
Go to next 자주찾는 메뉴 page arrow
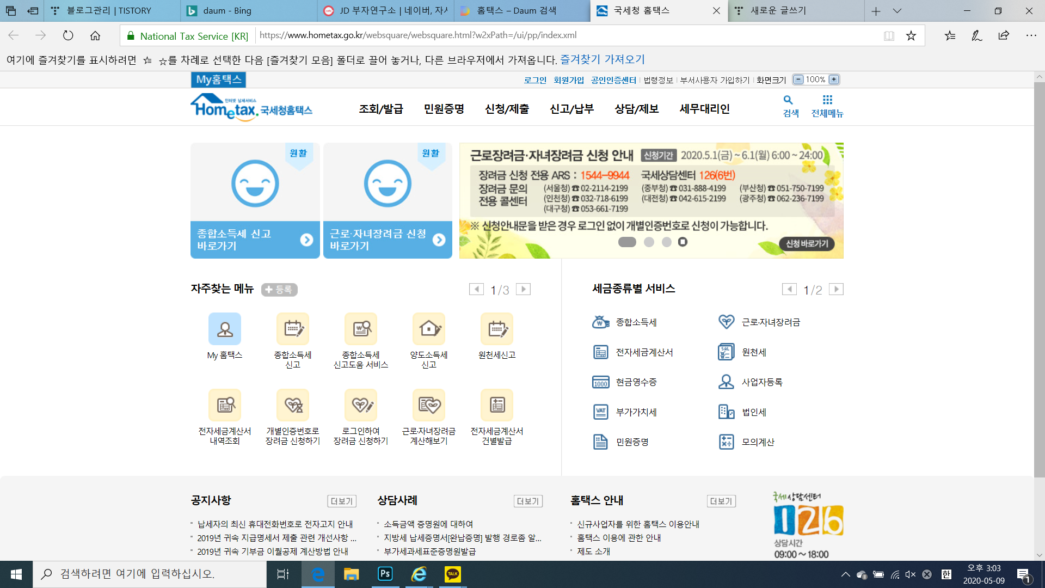coord(523,289)
